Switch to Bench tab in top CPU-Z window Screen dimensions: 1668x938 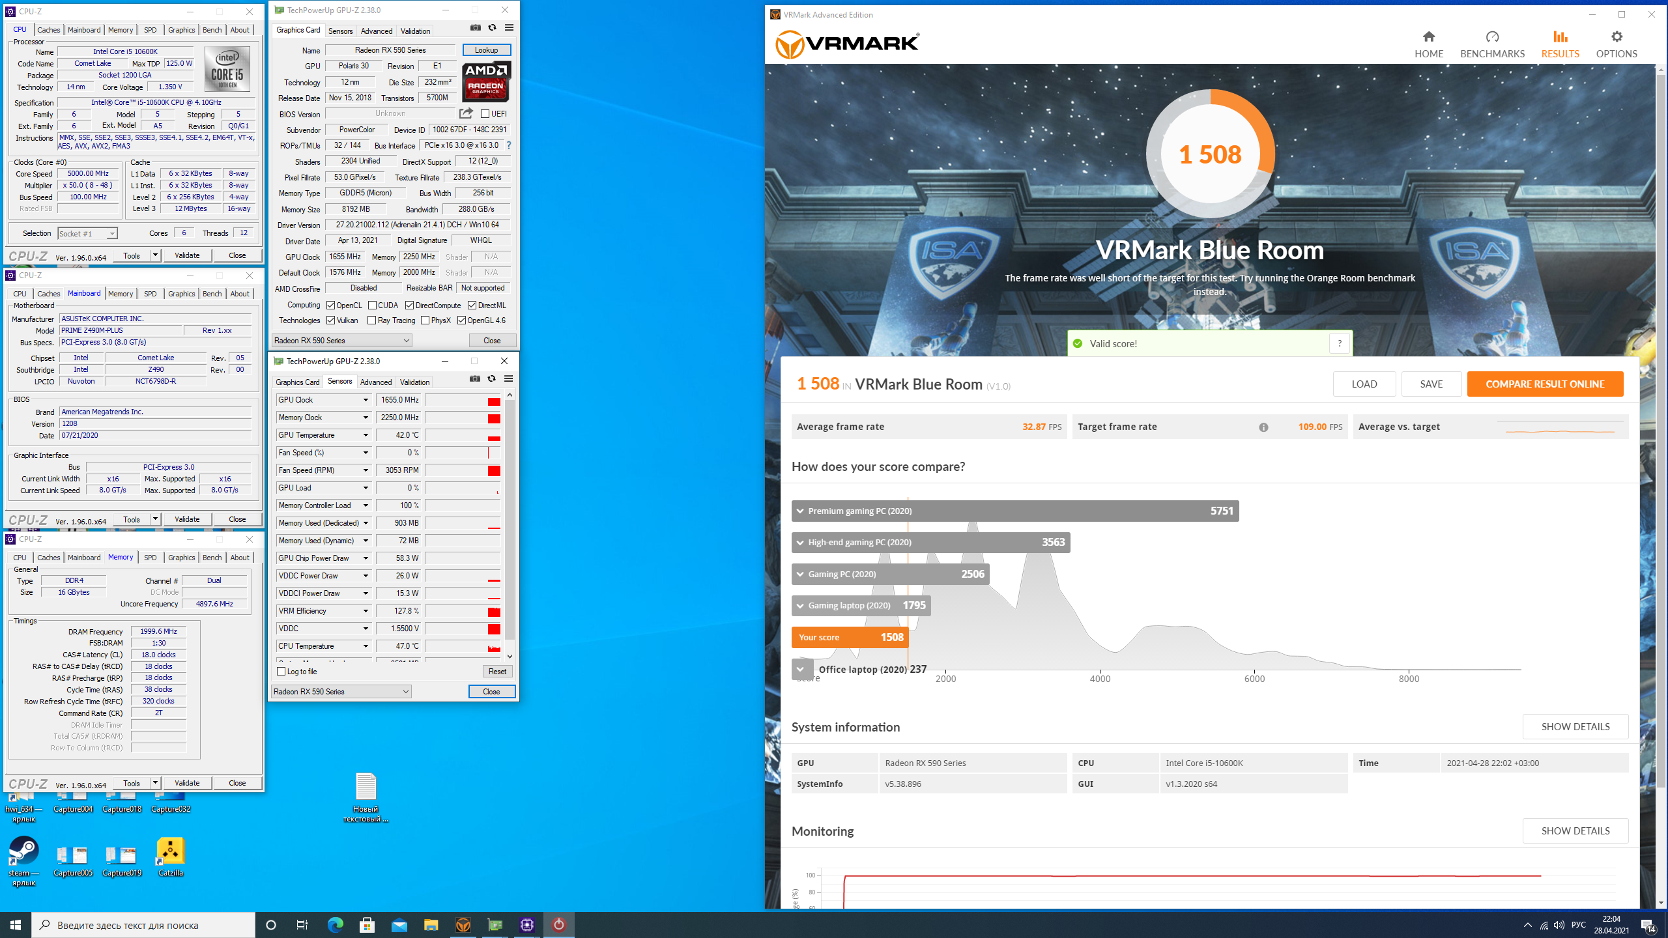tap(212, 30)
